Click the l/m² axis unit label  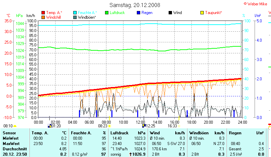tap(258, 16)
